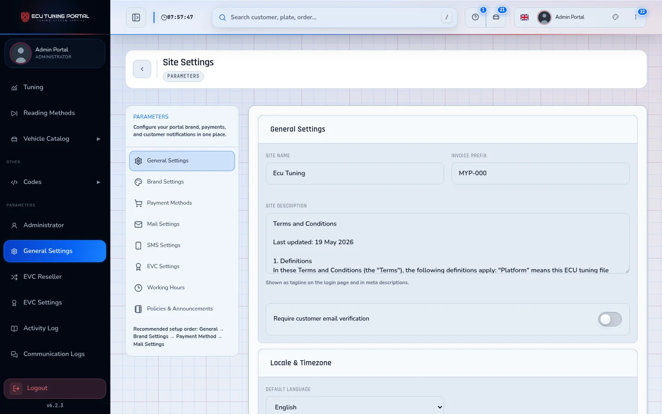662x414 pixels.
Task: Open the Mail Settings tab
Action: click(182, 224)
